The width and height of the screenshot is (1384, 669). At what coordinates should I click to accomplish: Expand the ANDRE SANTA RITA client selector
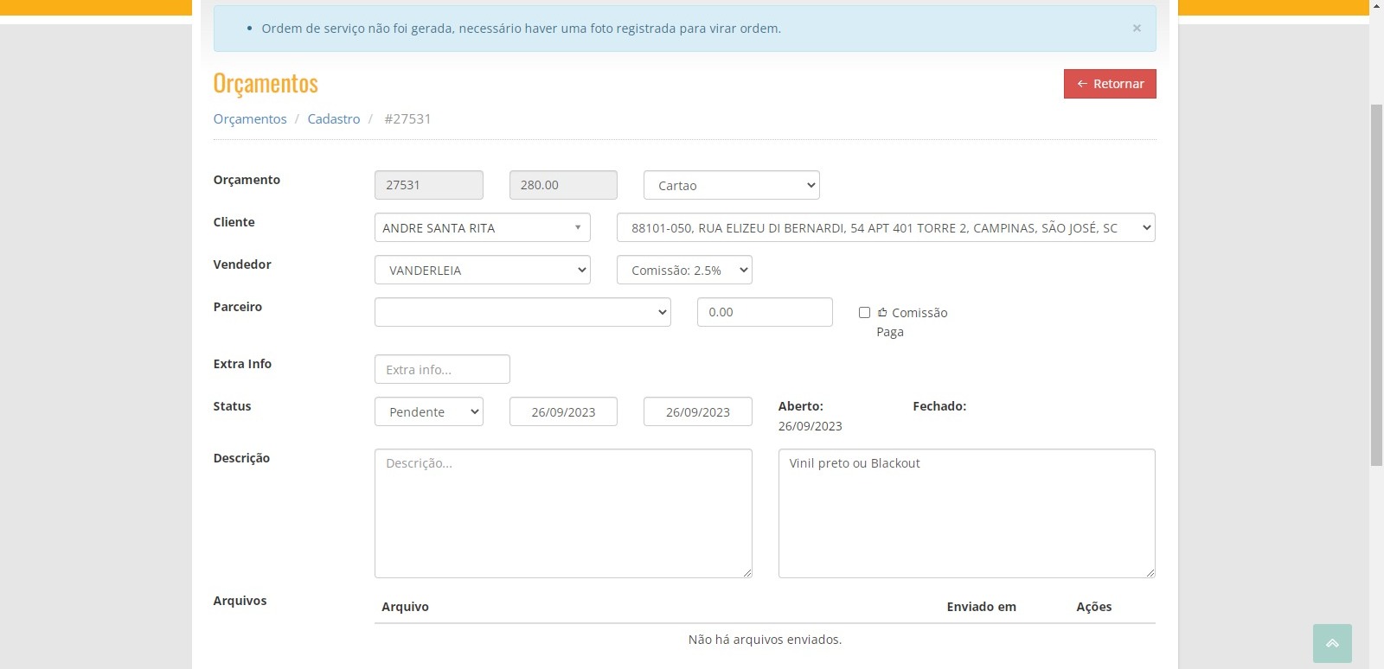(x=482, y=228)
